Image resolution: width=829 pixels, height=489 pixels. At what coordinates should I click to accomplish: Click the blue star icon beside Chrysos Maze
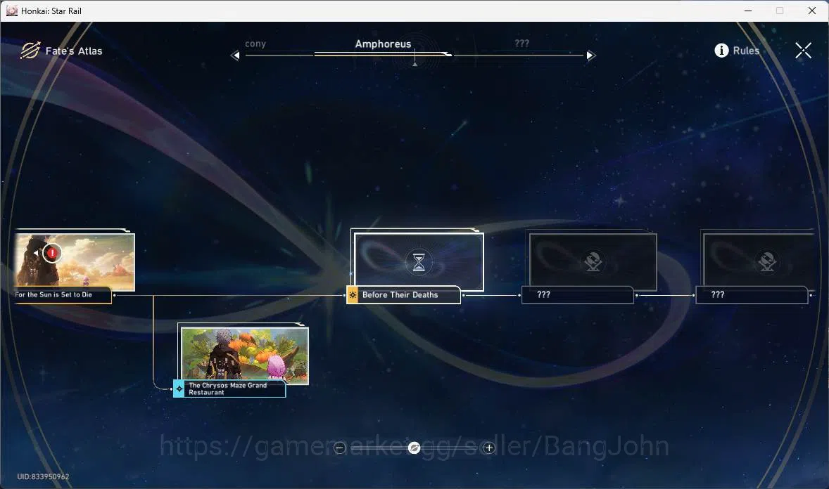[179, 389]
